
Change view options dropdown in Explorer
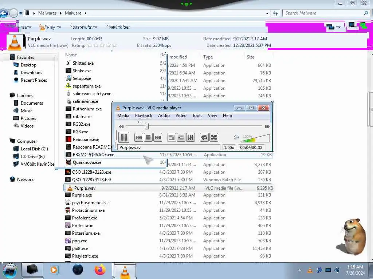pos(339,27)
